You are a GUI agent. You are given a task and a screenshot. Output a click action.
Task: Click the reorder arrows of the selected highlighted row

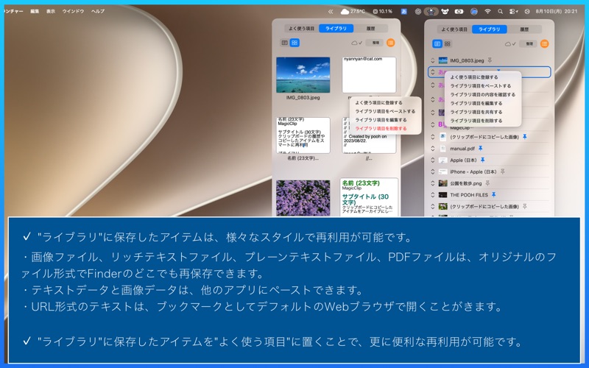(x=433, y=72)
